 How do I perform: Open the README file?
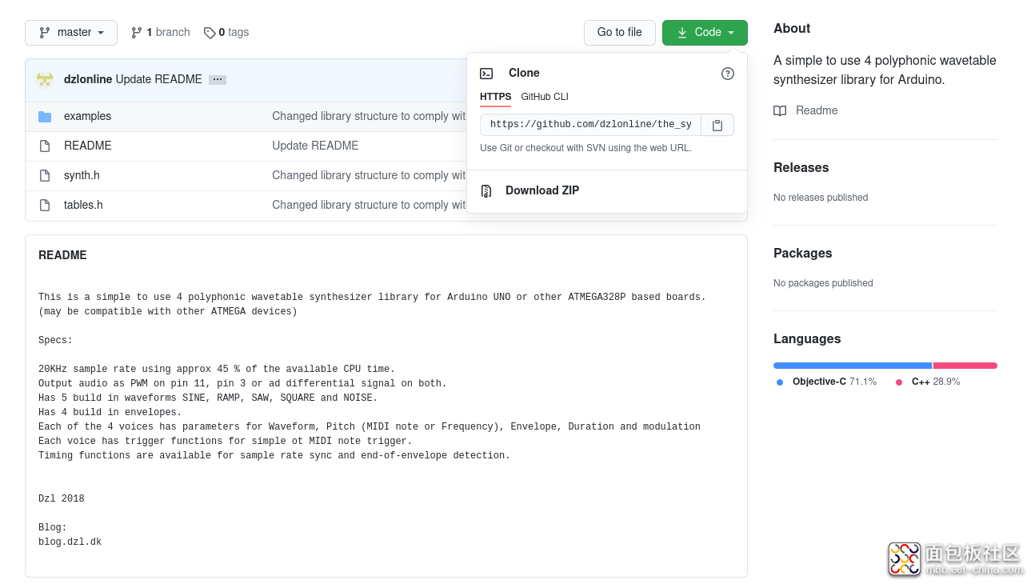click(88, 146)
